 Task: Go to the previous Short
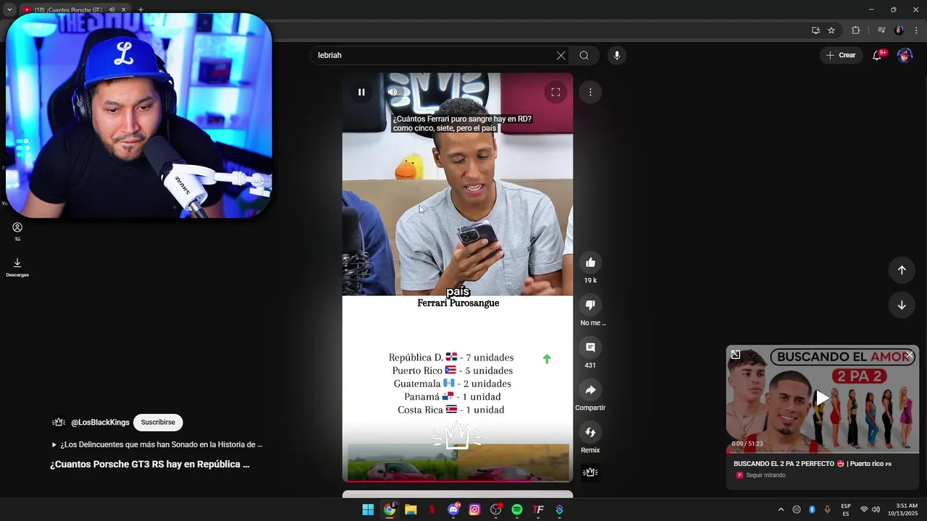click(902, 270)
